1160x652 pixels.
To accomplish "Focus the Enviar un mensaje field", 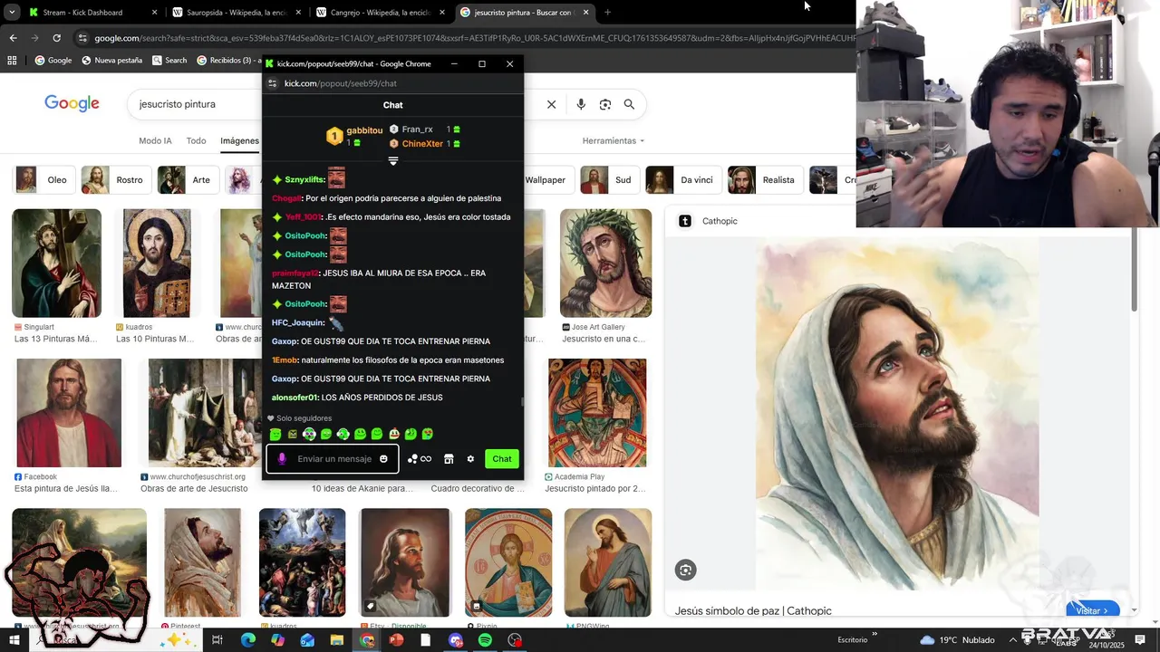I will coord(333,459).
